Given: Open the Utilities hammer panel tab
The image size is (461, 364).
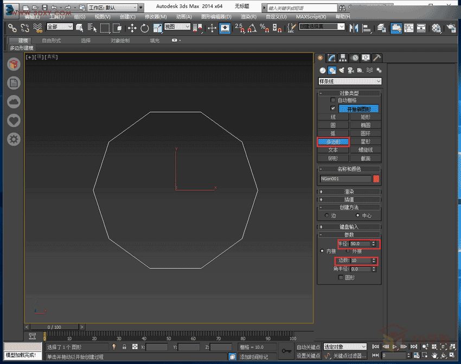Looking at the screenshot, I should point(377,58).
